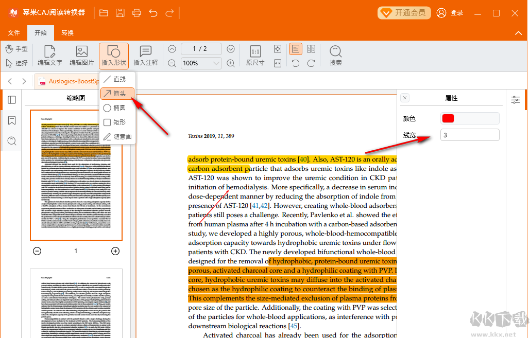Open the 搜索 search tool in the toolbar
The height and width of the screenshot is (338, 530).
coord(335,56)
